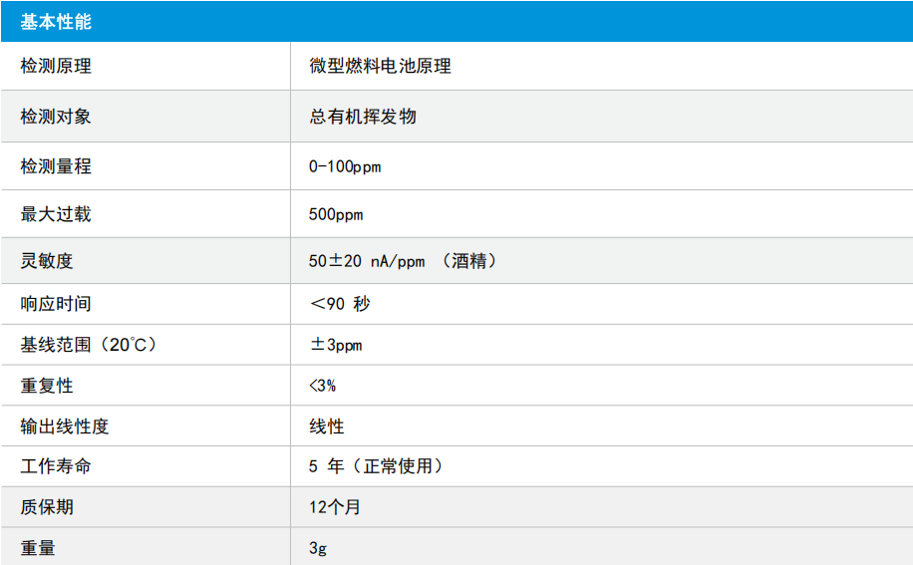Select the 响应时间 row label

[56, 304]
